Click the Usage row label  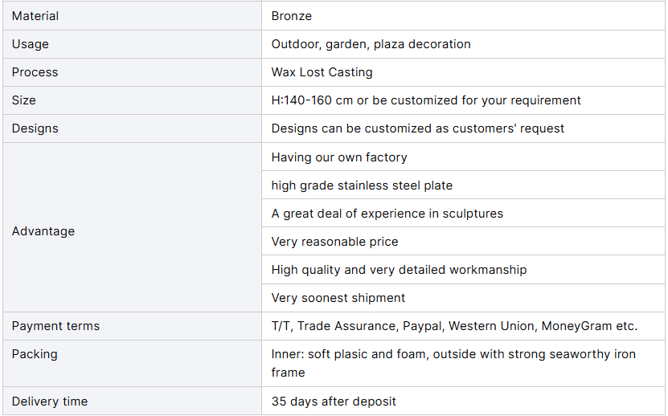coord(132,44)
